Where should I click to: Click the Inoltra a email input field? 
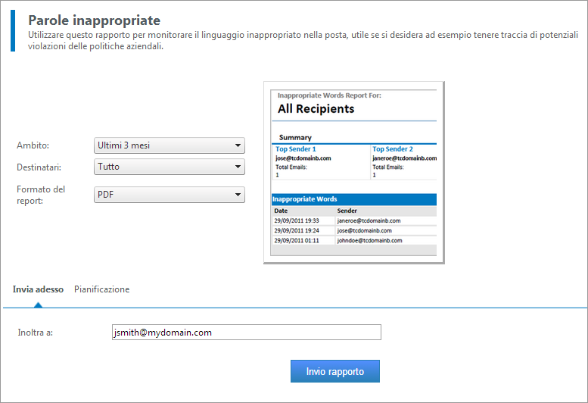tap(245, 333)
